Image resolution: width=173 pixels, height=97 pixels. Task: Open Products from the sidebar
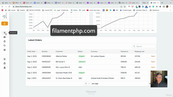point(5,33)
